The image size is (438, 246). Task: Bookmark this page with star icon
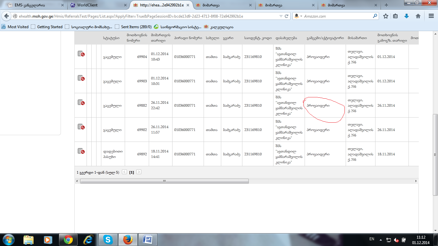point(386,16)
